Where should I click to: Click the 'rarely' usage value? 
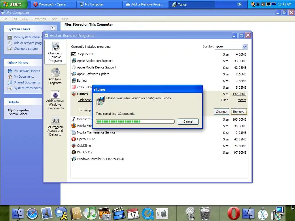click(x=242, y=100)
